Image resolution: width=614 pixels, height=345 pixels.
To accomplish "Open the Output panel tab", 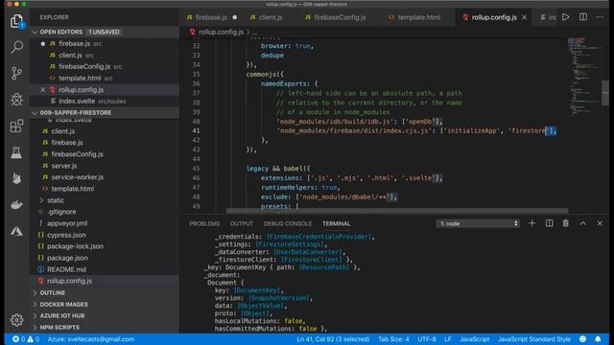I will (x=242, y=223).
